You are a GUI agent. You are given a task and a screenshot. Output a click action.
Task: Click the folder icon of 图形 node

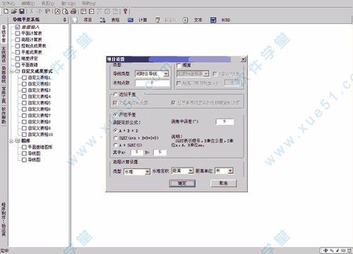pos(18,140)
